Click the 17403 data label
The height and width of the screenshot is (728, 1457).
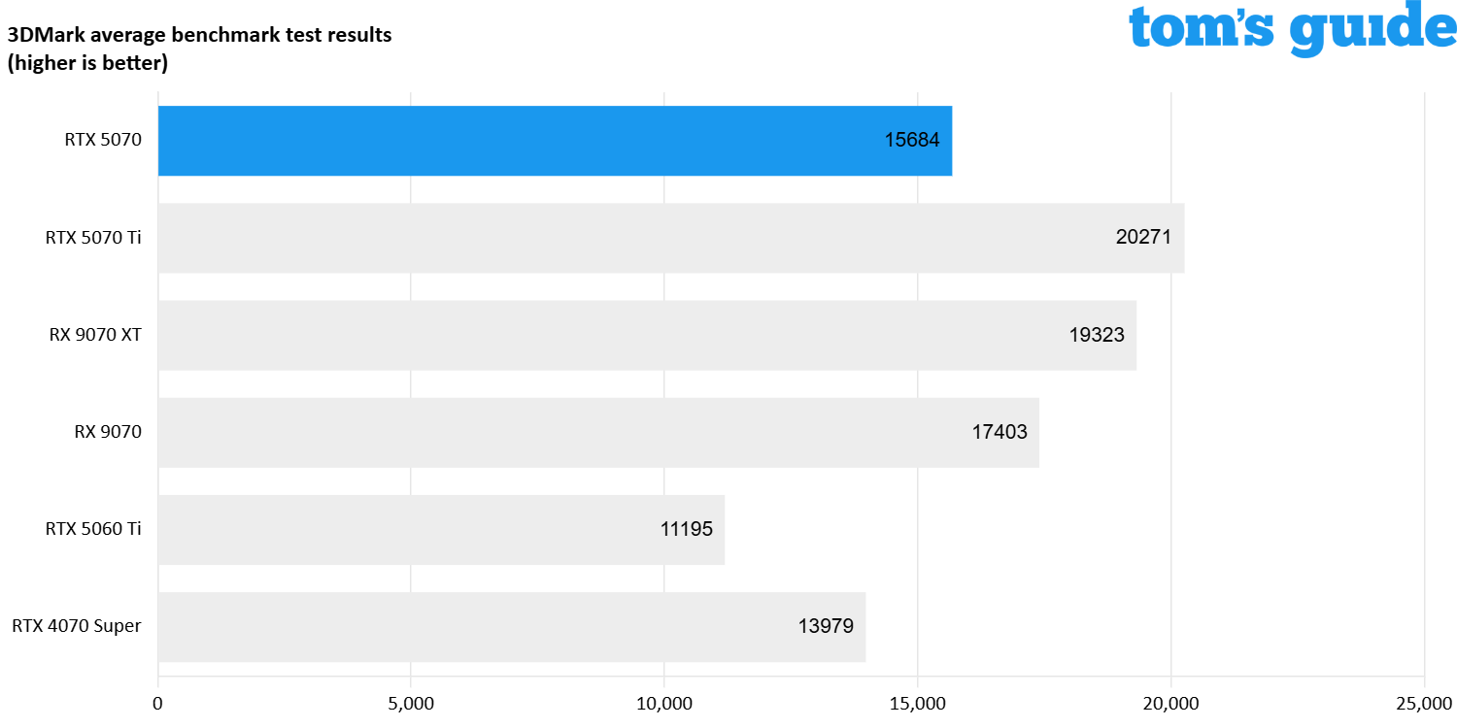click(x=999, y=432)
